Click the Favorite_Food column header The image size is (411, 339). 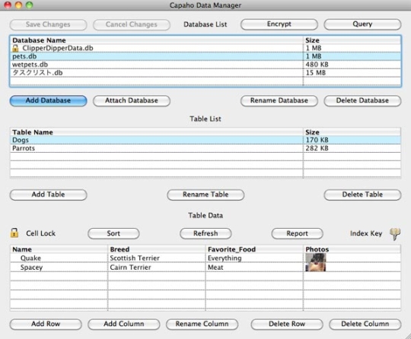pos(254,249)
